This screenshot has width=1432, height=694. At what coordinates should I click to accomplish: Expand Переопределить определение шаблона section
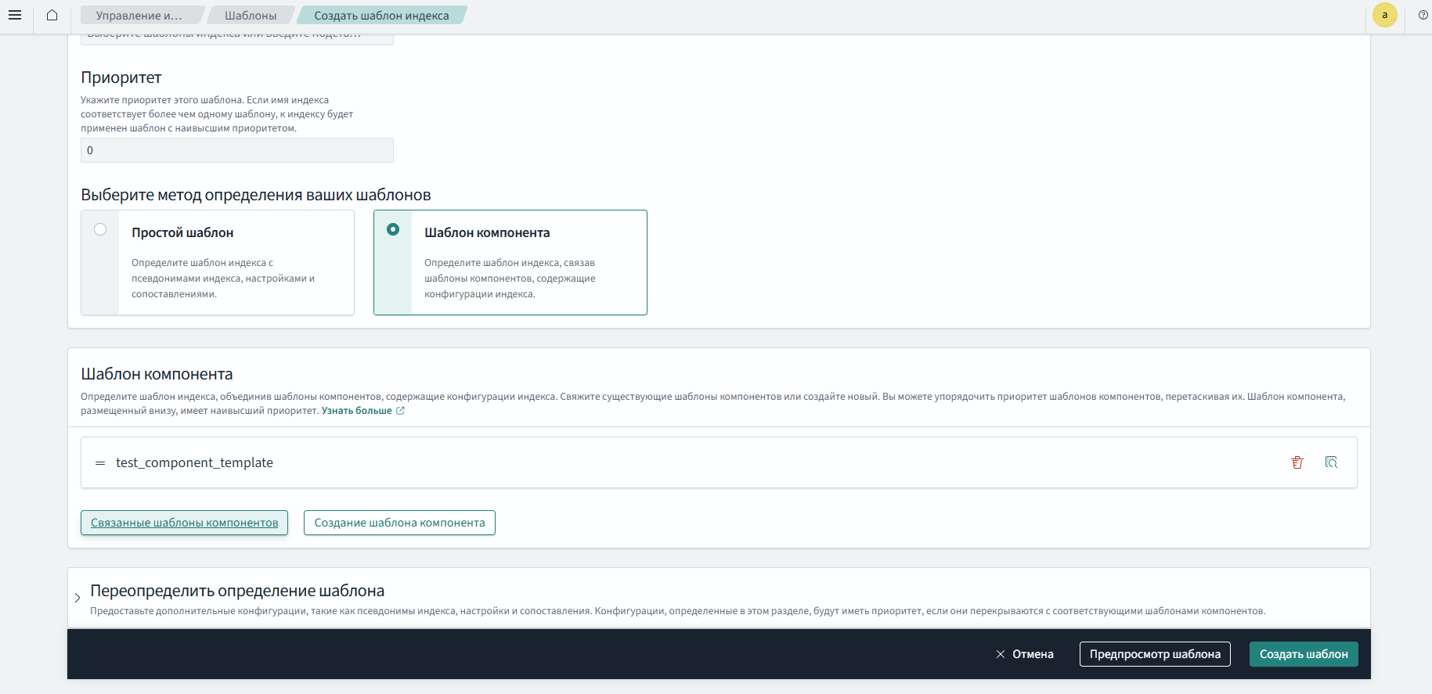click(x=78, y=598)
